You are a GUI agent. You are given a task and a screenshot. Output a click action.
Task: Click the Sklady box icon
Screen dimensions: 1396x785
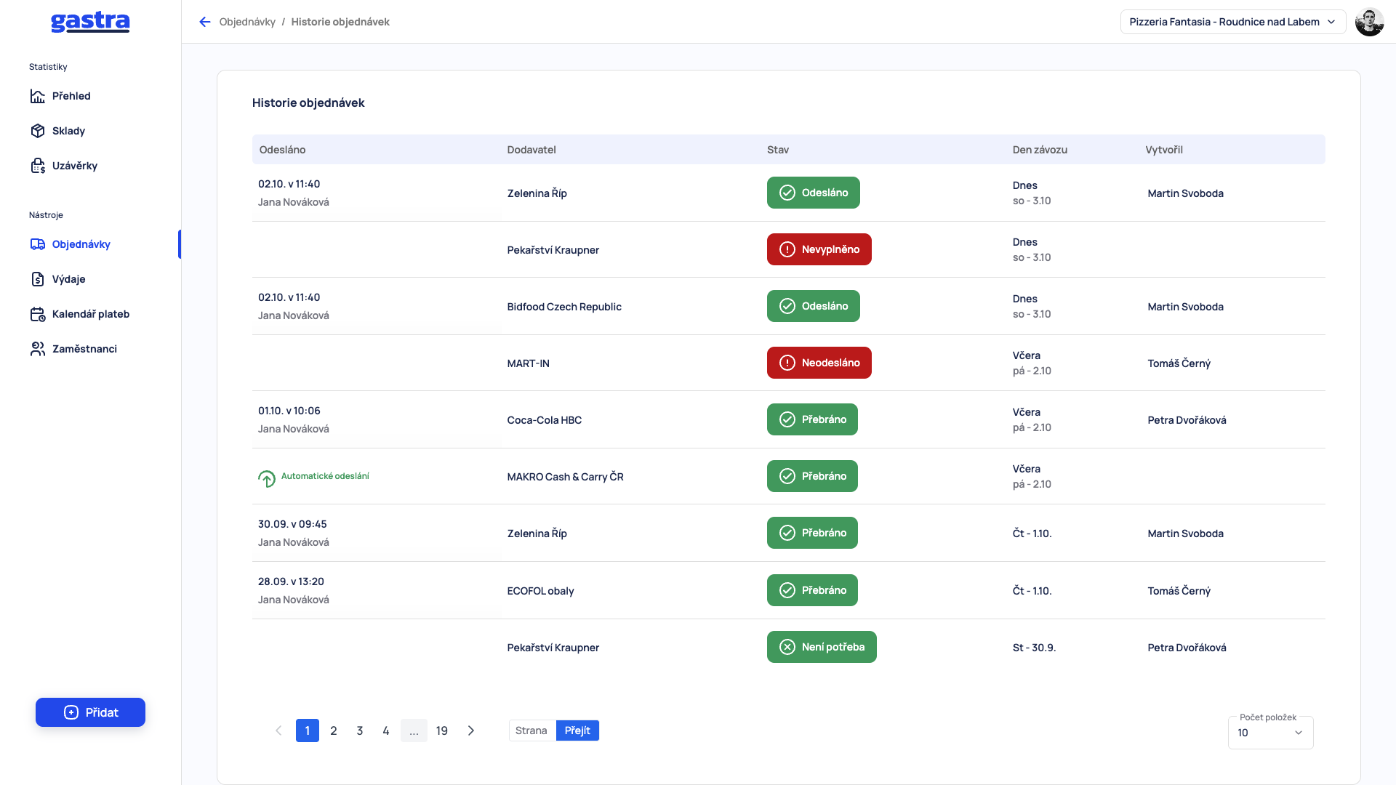click(38, 131)
